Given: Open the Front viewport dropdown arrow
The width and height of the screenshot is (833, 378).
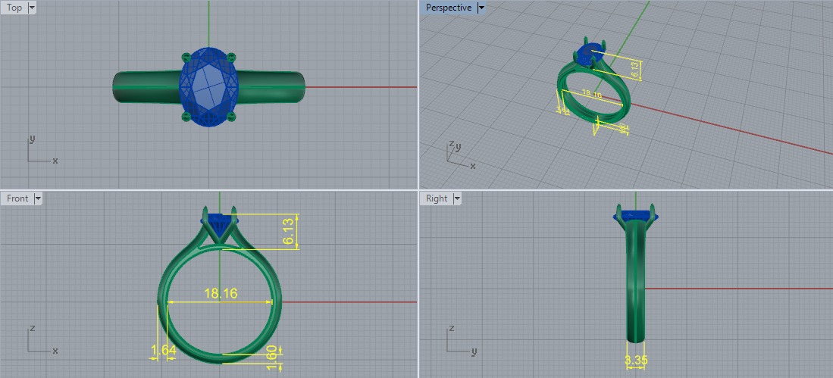Looking at the screenshot, I should coord(38,198).
